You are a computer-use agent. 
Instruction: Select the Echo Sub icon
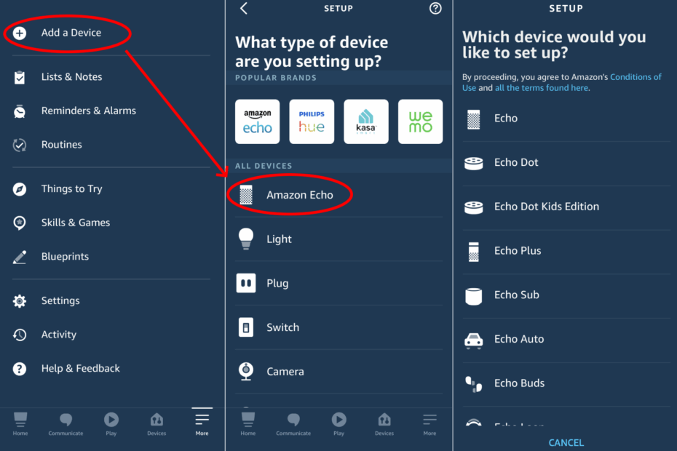click(474, 296)
